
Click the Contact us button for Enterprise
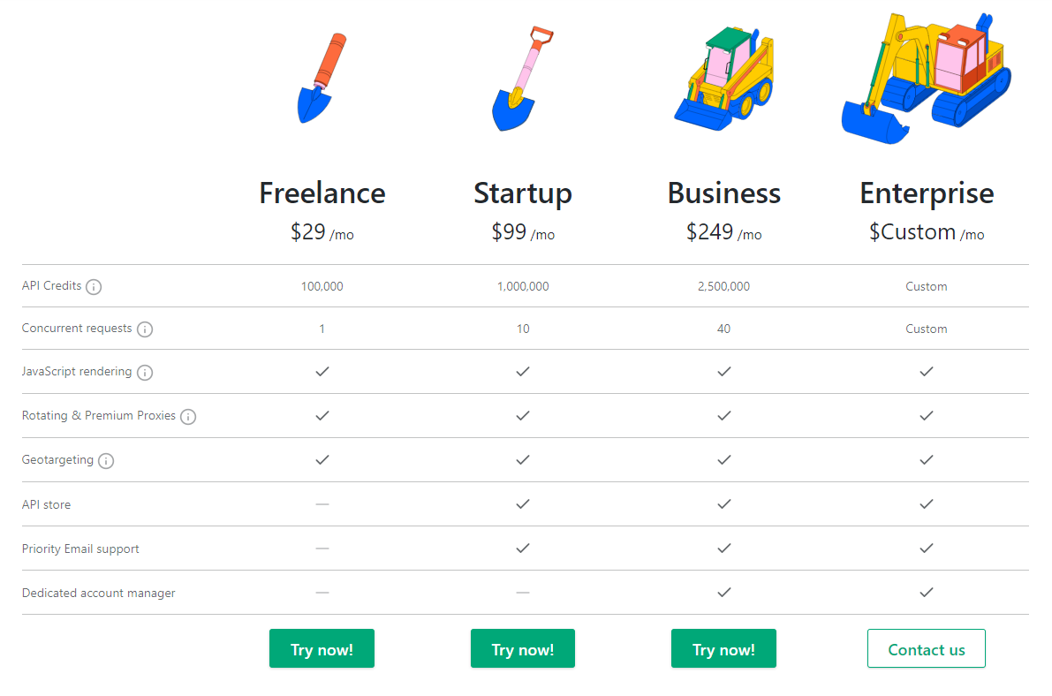(926, 647)
